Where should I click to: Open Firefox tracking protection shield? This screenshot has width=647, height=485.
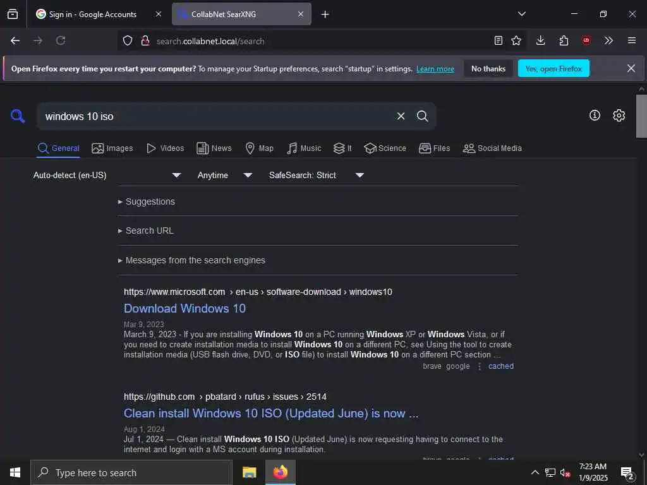128,41
